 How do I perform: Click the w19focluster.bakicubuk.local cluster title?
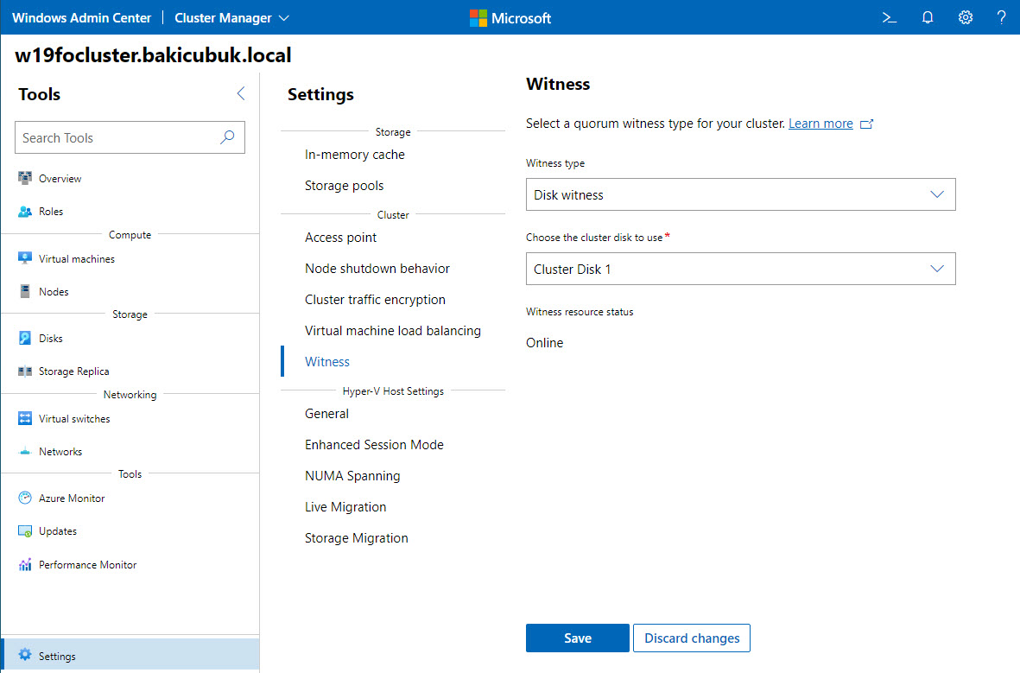[x=153, y=55]
